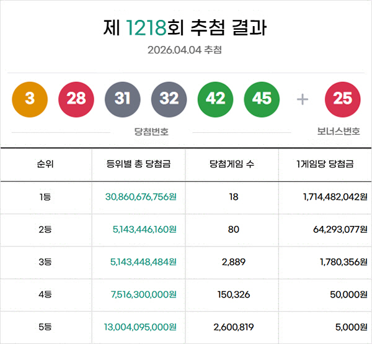
Task: Click the 보너스번호 label
Action: [x=339, y=132]
